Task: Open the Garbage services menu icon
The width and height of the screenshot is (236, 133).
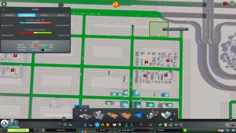Action: coord(91,125)
